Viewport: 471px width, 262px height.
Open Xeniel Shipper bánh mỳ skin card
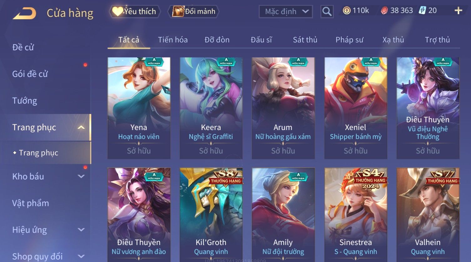coord(356,108)
